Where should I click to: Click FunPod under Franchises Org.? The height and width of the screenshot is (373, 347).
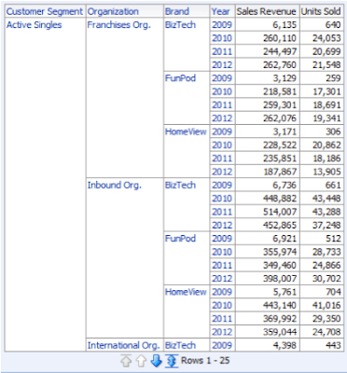pyautogui.click(x=180, y=78)
